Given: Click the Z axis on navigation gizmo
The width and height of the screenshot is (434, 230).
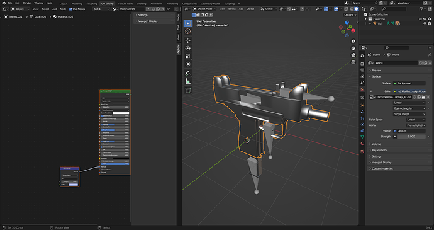Looking at the screenshot, I should (x=347, y=23).
